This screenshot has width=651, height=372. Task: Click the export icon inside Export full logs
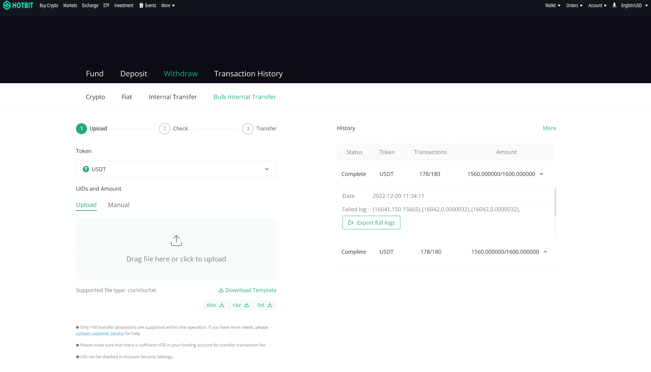[x=350, y=222]
